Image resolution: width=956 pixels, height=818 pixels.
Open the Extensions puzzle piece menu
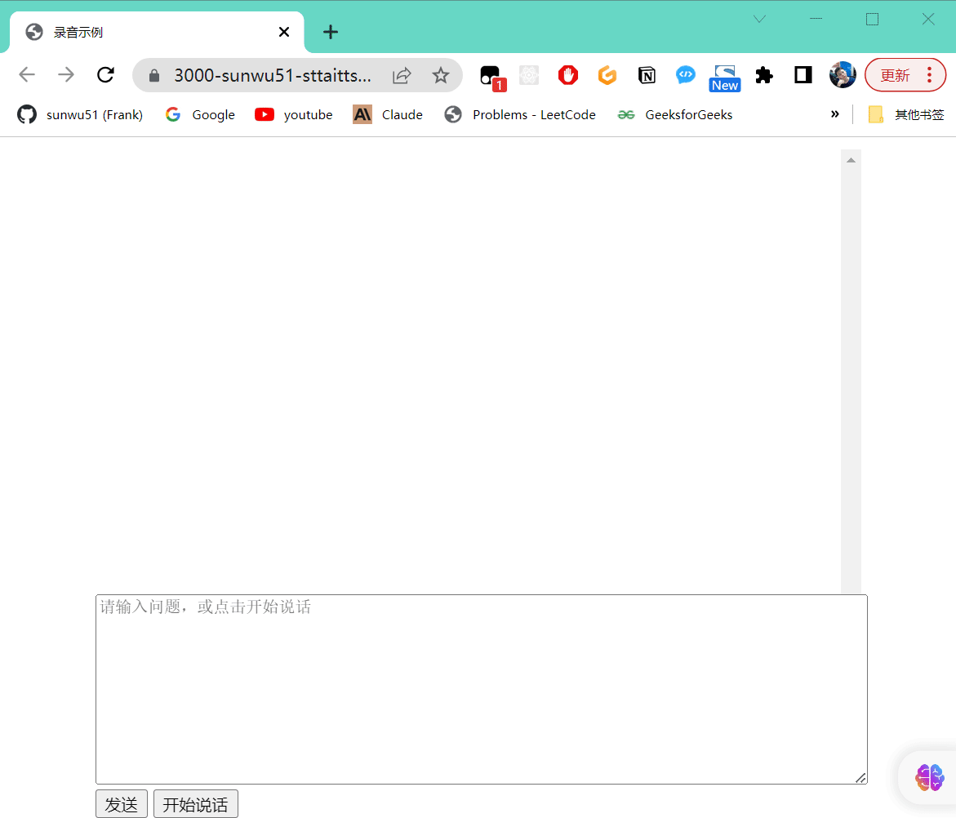click(x=764, y=75)
